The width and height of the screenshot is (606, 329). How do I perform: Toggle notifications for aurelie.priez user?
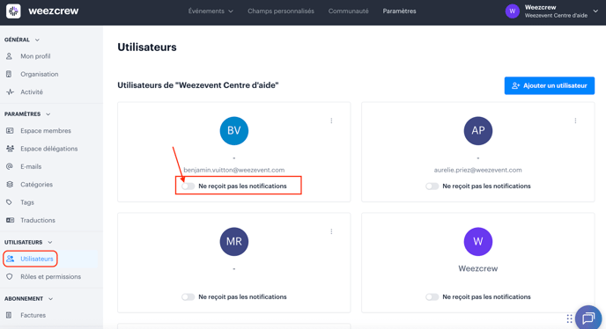click(432, 186)
